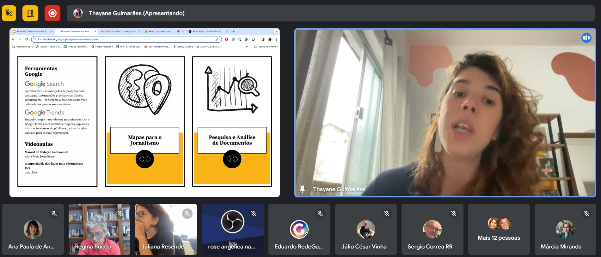This screenshot has width=601, height=257.
Task: Click the muted mic icon on Márcia Miranda's tile
Action: [586, 213]
